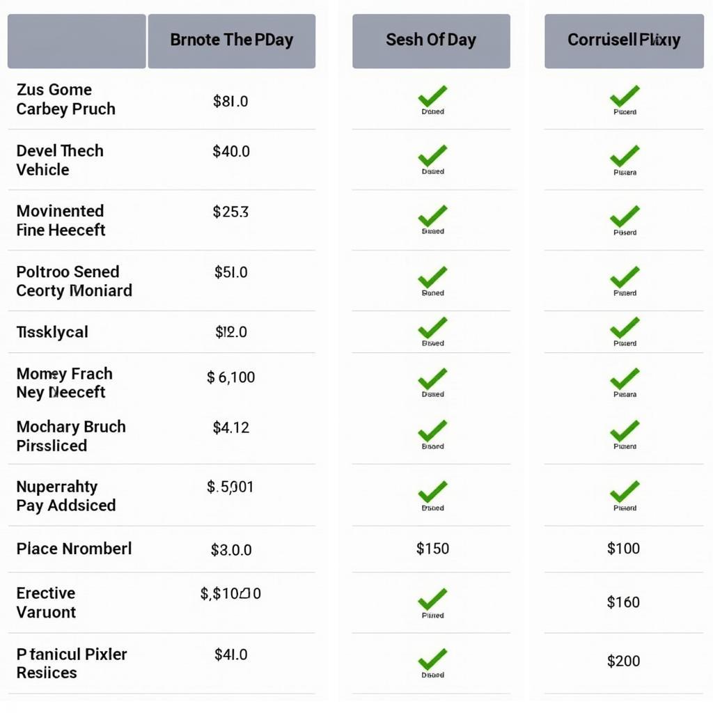Click Corrusell checkmark for Poltroo Sened row
Image resolution: width=713 pixels, height=713 pixels.
coord(625,277)
